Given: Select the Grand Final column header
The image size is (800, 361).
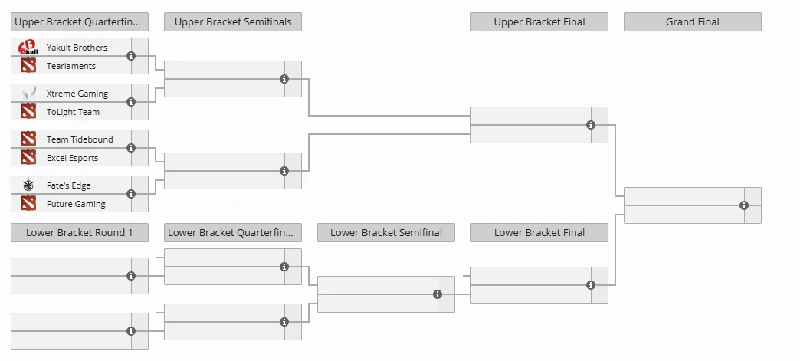Looking at the screenshot, I should (x=693, y=22).
